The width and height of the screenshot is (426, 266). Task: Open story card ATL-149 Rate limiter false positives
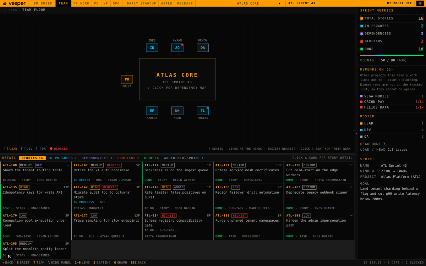click(x=177, y=198)
